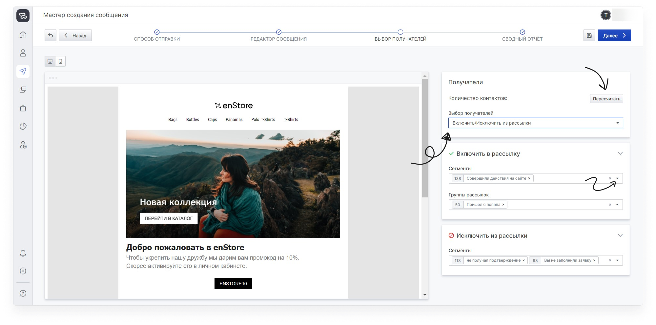This screenshot has width=656, height=325.
Task: Click the "Количество контактов:" label
Action: [x=478, y=98]
